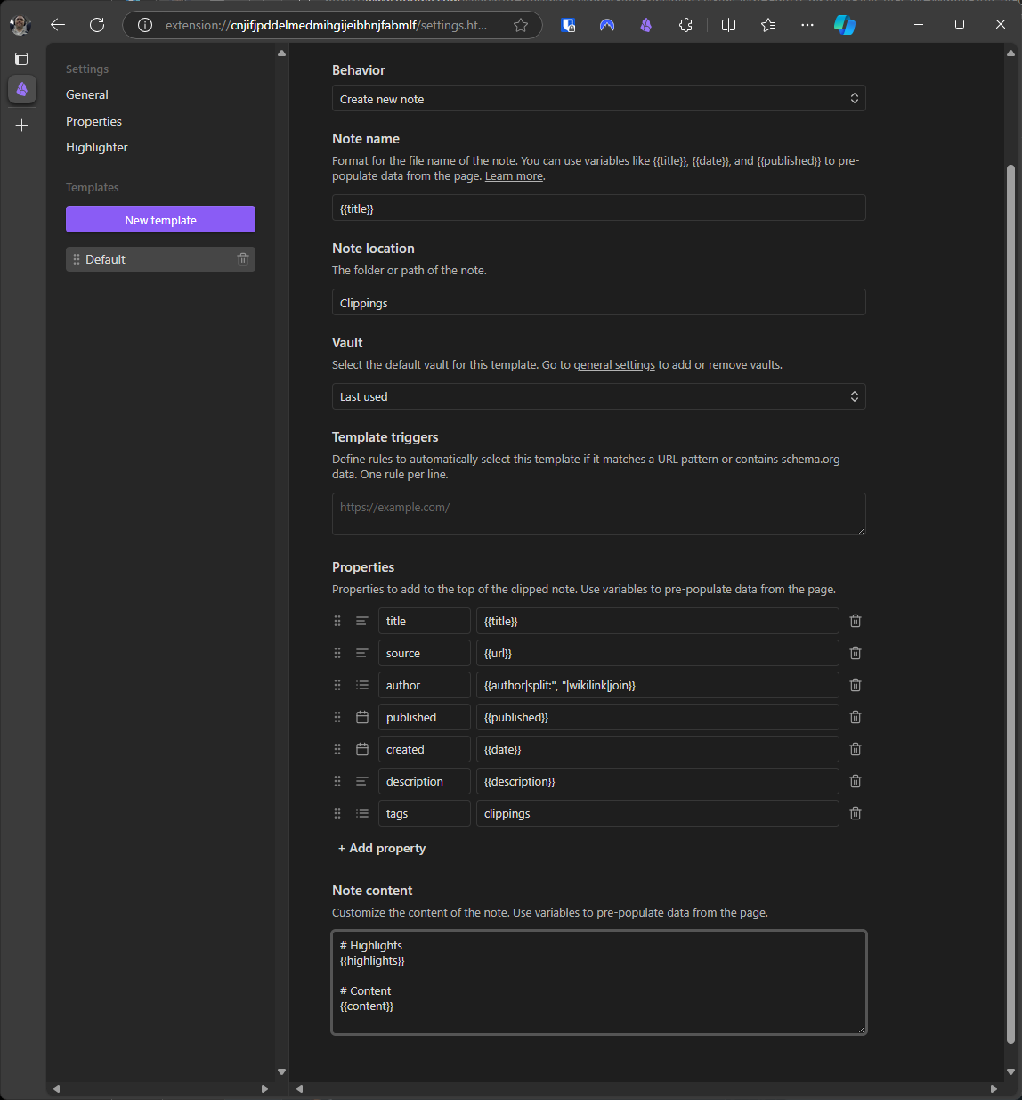Image resolution: width=1022 pixels, height=1100 pixels.
Task: Open the Behavior dropdown showing Create new note
Action: pyautogui.click(x=598, y=98)
